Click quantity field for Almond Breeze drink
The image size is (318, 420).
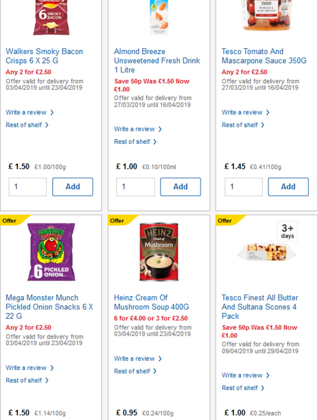click(x=136, y=187)
